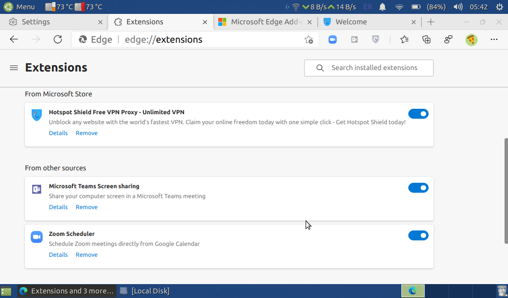Add this page to favorites star
The height and width of the screenshot is (298, 508).
(x=309, y=40)
